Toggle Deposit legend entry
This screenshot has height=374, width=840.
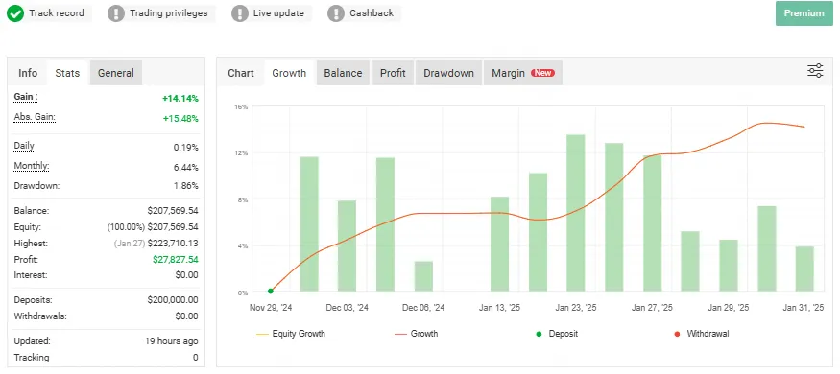tap(557, 334)
